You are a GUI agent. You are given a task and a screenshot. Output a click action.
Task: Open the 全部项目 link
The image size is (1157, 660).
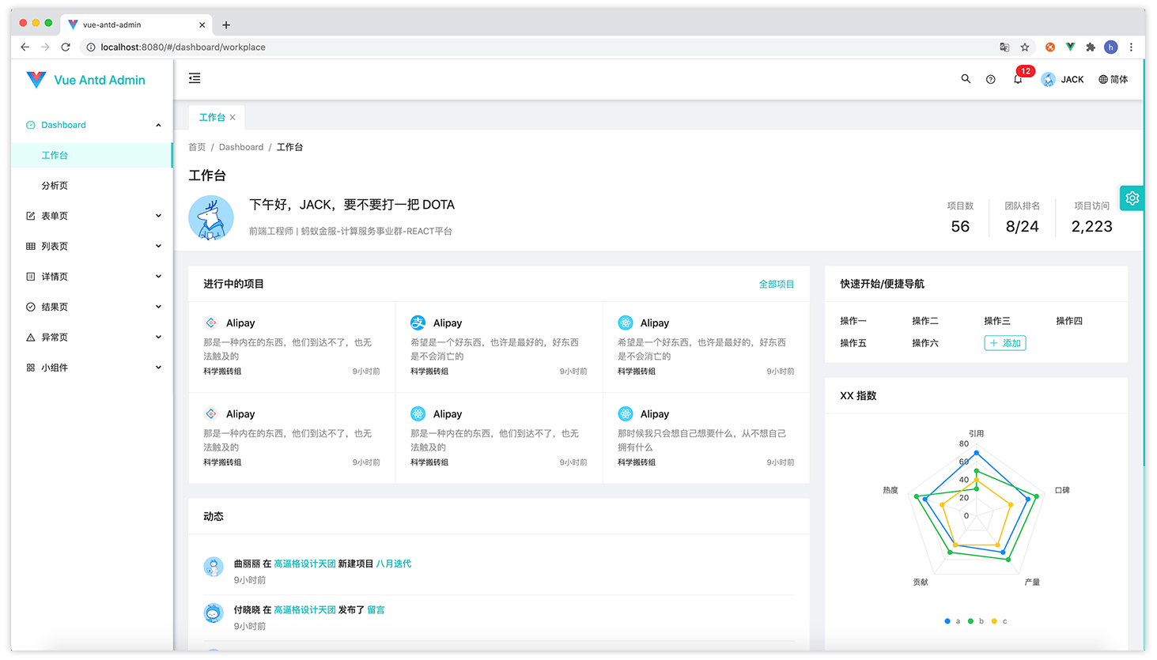click(x=776, y=284)
